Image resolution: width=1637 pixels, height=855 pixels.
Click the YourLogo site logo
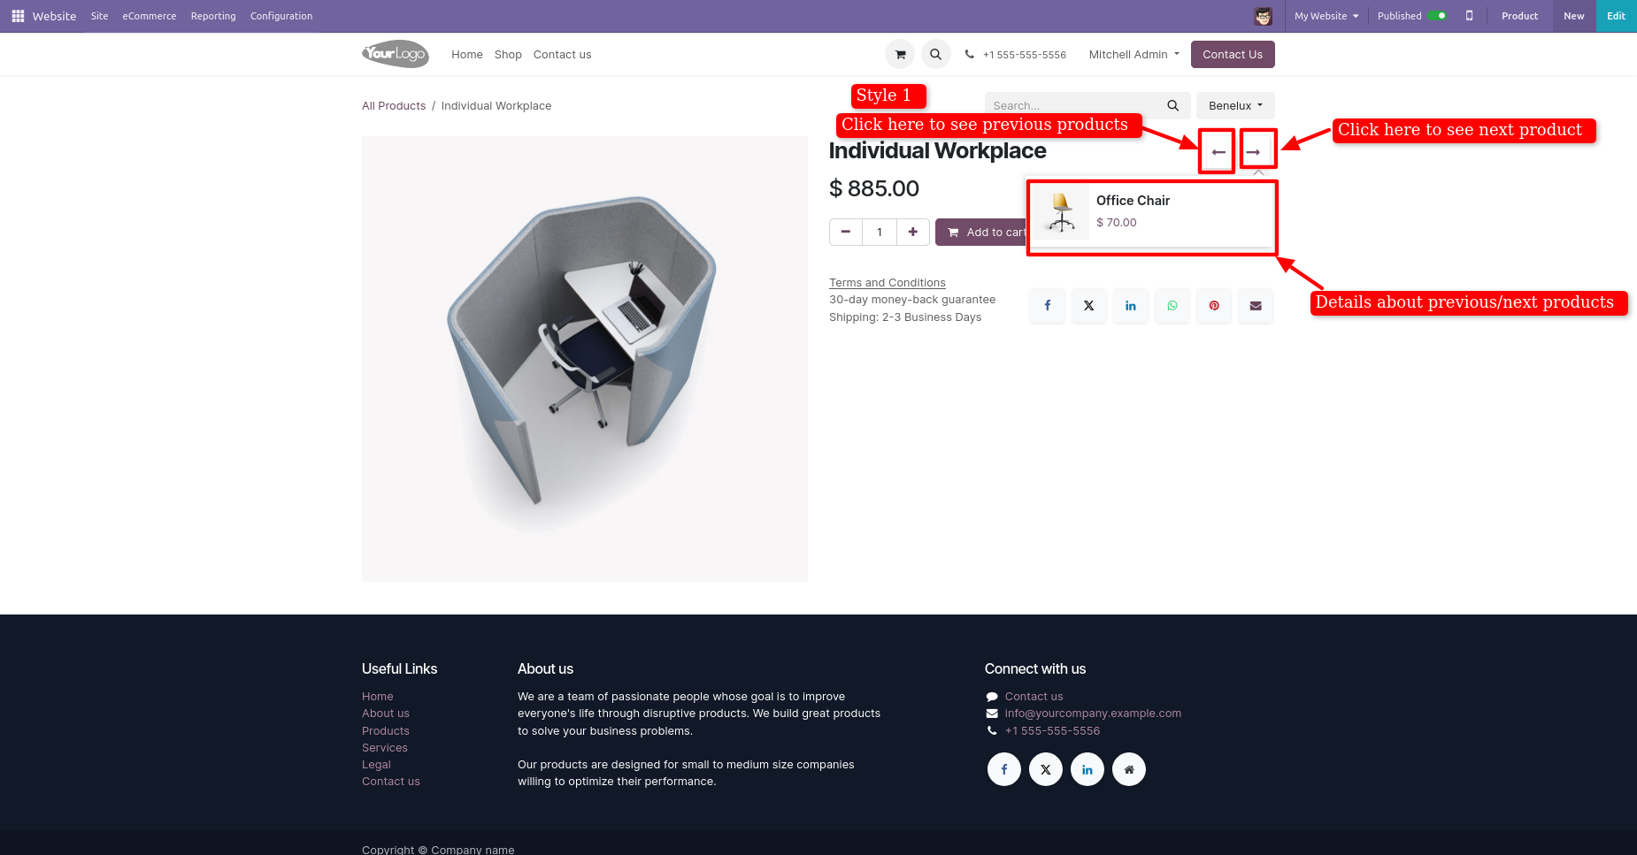(x=395, y=54)
